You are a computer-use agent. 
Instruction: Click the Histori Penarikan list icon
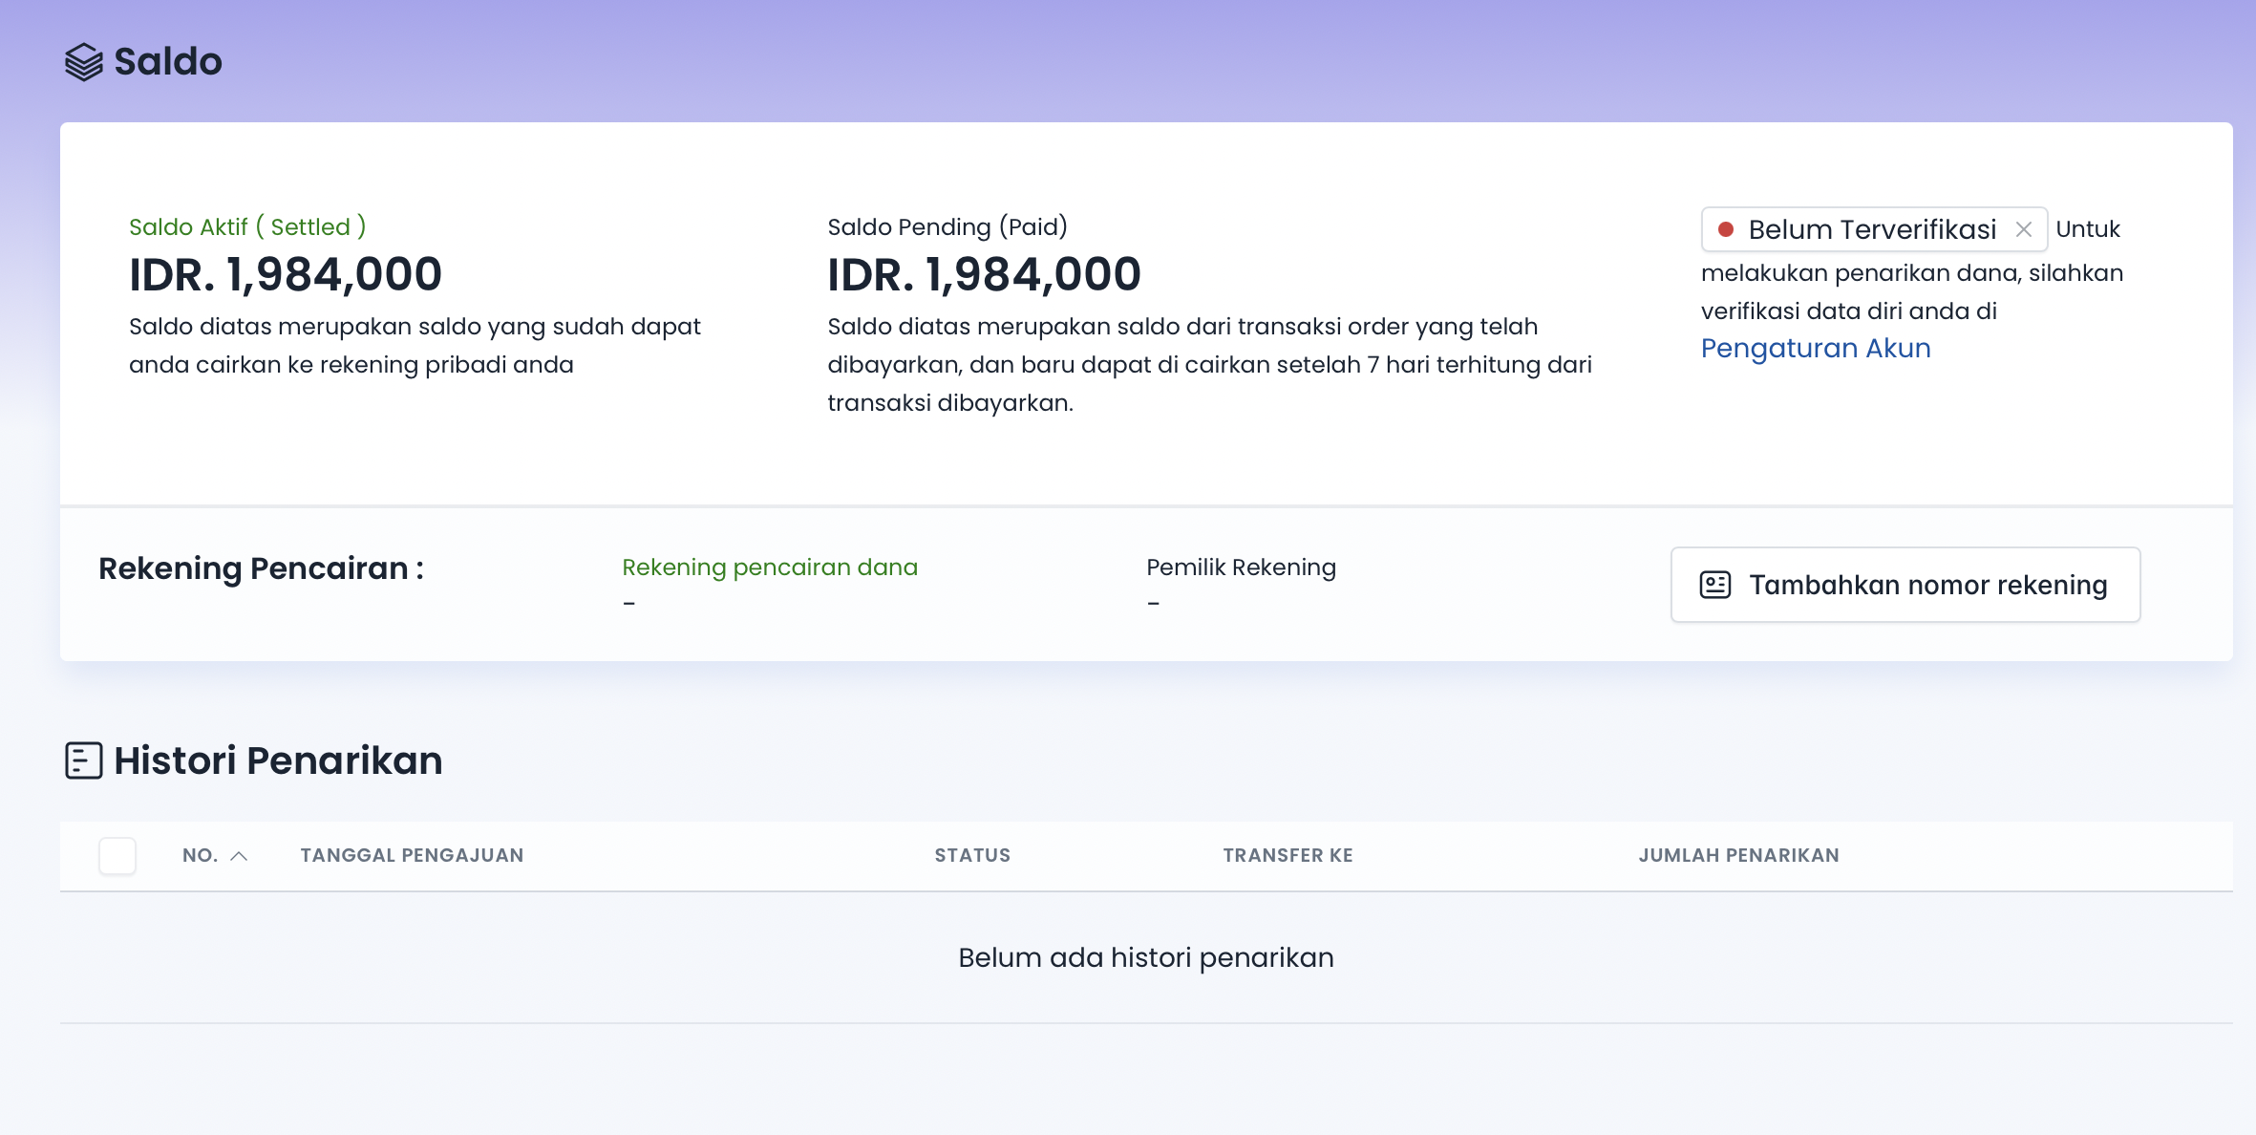coord(83,760)
